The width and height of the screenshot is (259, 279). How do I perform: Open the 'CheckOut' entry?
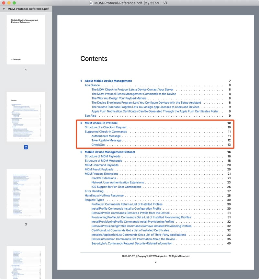coord(98,145)
